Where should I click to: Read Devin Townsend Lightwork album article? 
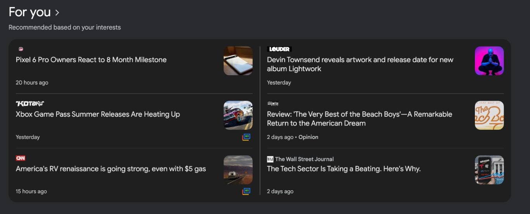coord(360,64)
